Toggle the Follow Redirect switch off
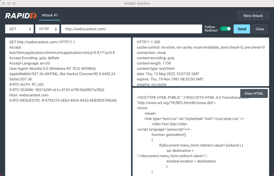 226,29
